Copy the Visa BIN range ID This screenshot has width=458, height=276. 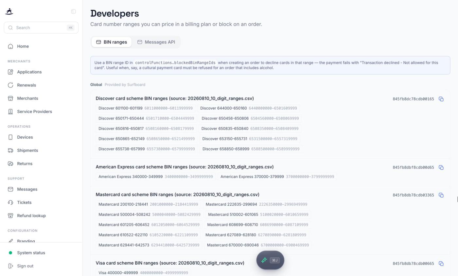441,264
